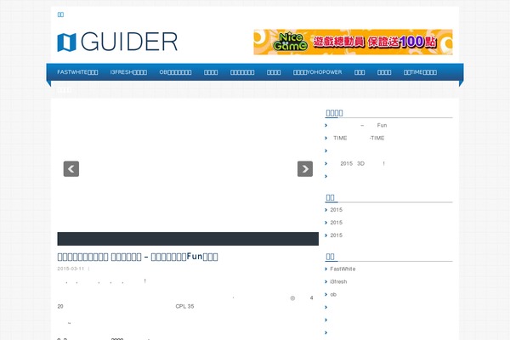
Task: Click the CPL 35 text in post
Action: (184, 306)
